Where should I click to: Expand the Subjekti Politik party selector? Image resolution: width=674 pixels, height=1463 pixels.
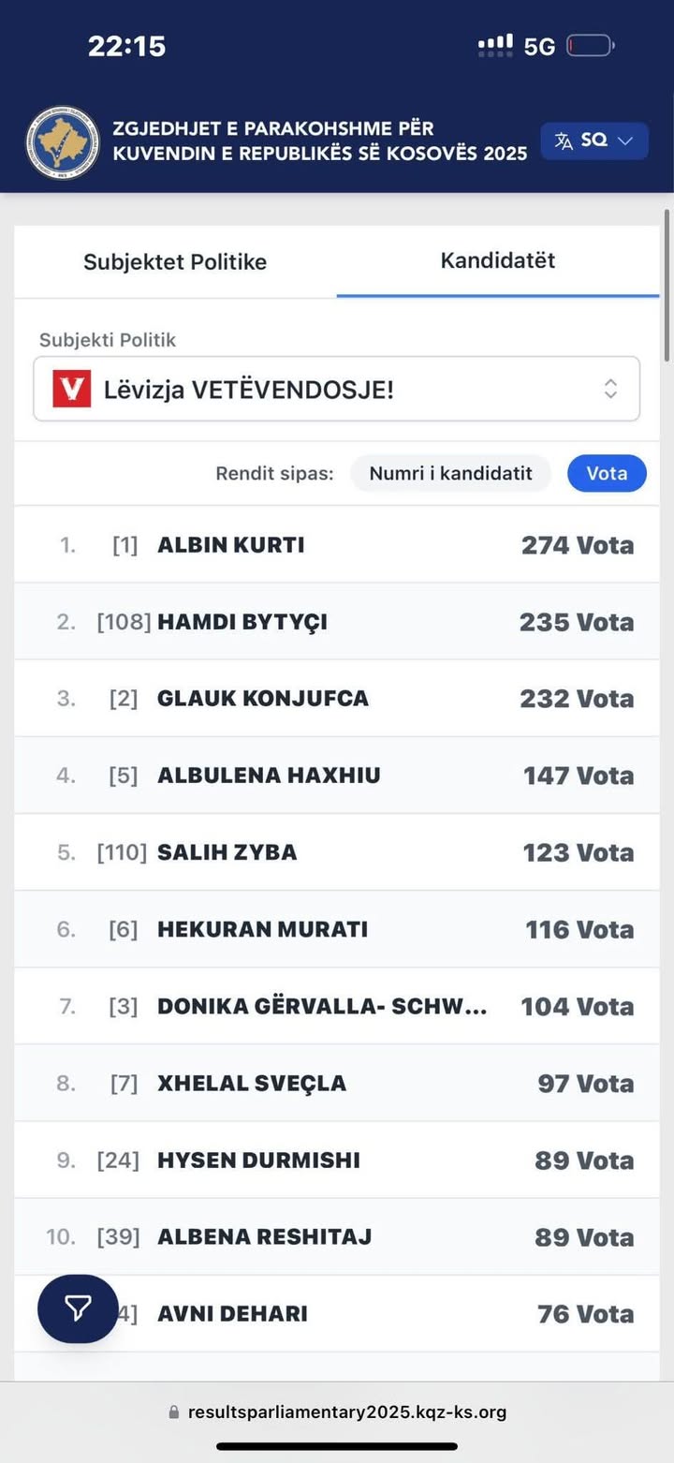click(336, 389)
